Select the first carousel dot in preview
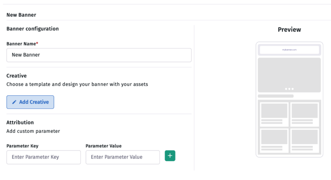 point(286,89)
